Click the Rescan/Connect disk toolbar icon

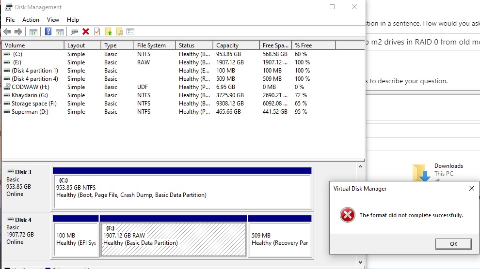pos(74,31)
